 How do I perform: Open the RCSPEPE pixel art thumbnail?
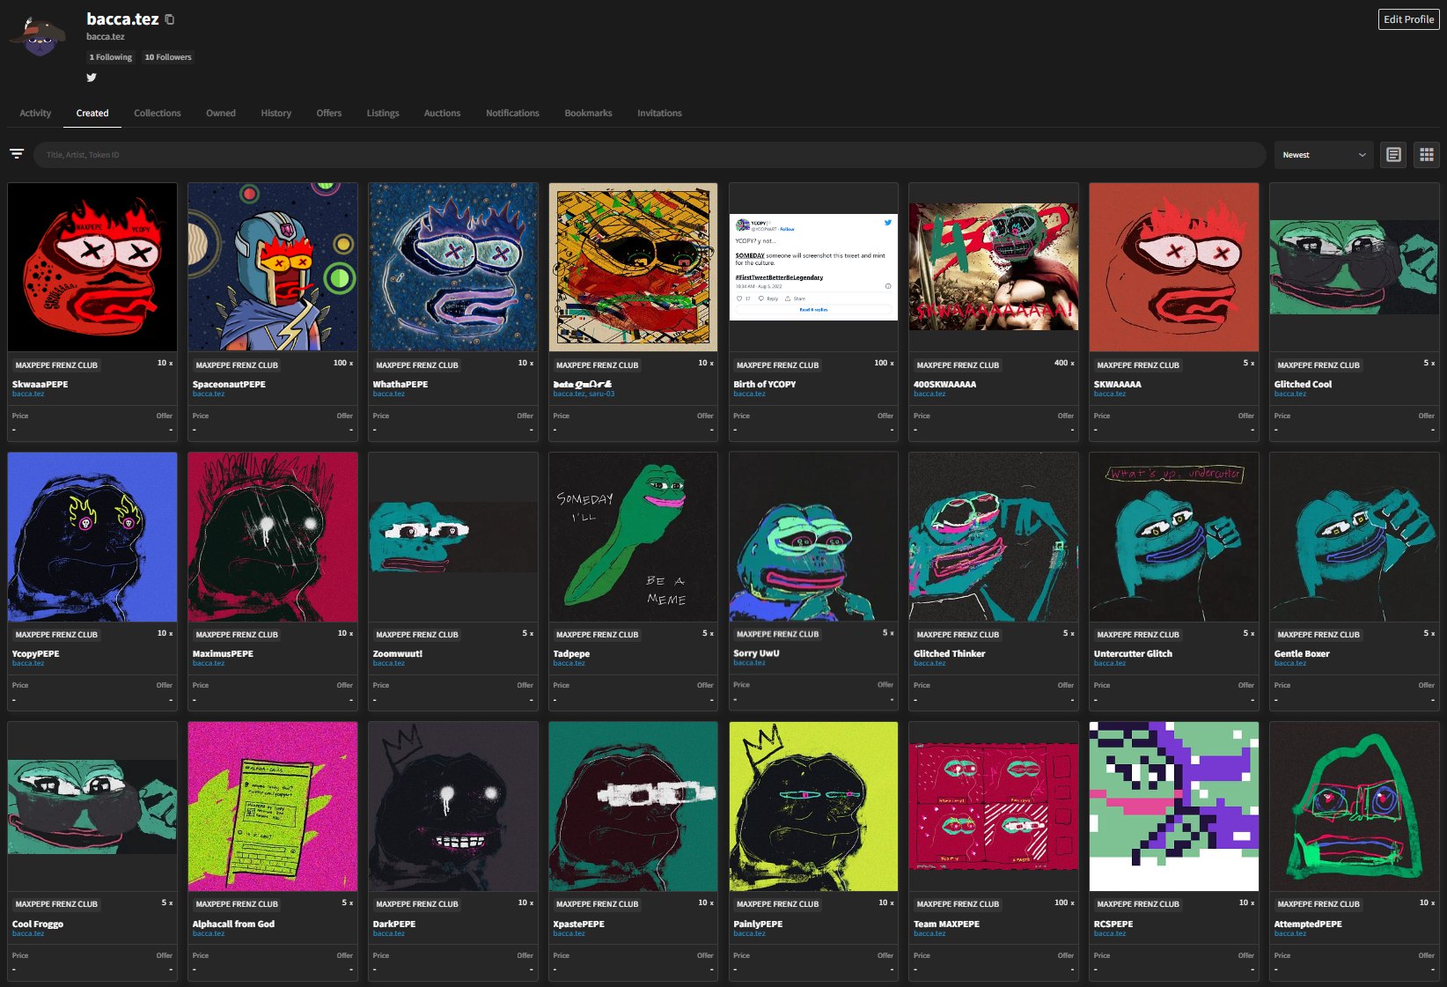(x=1174, y=807)
